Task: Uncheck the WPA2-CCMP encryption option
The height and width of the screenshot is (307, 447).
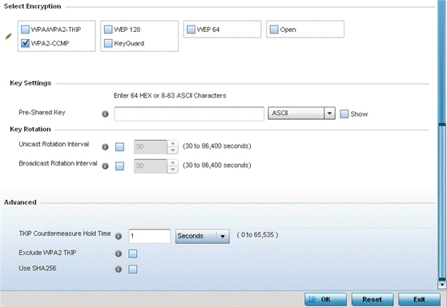Action: point(26,43)
